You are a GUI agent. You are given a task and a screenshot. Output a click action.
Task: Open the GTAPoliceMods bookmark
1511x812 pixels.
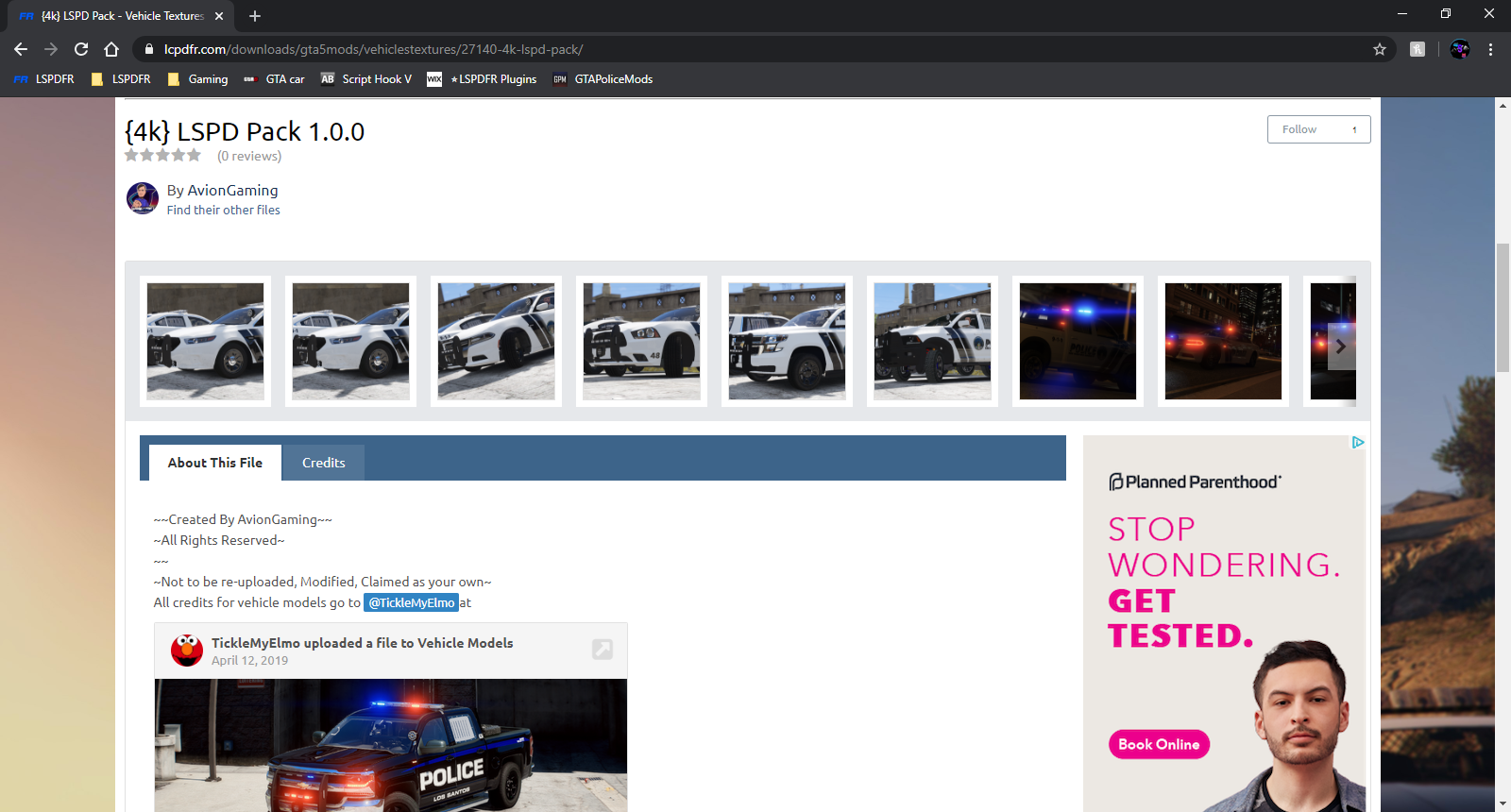pyautogui.click(x=603, y=79)
